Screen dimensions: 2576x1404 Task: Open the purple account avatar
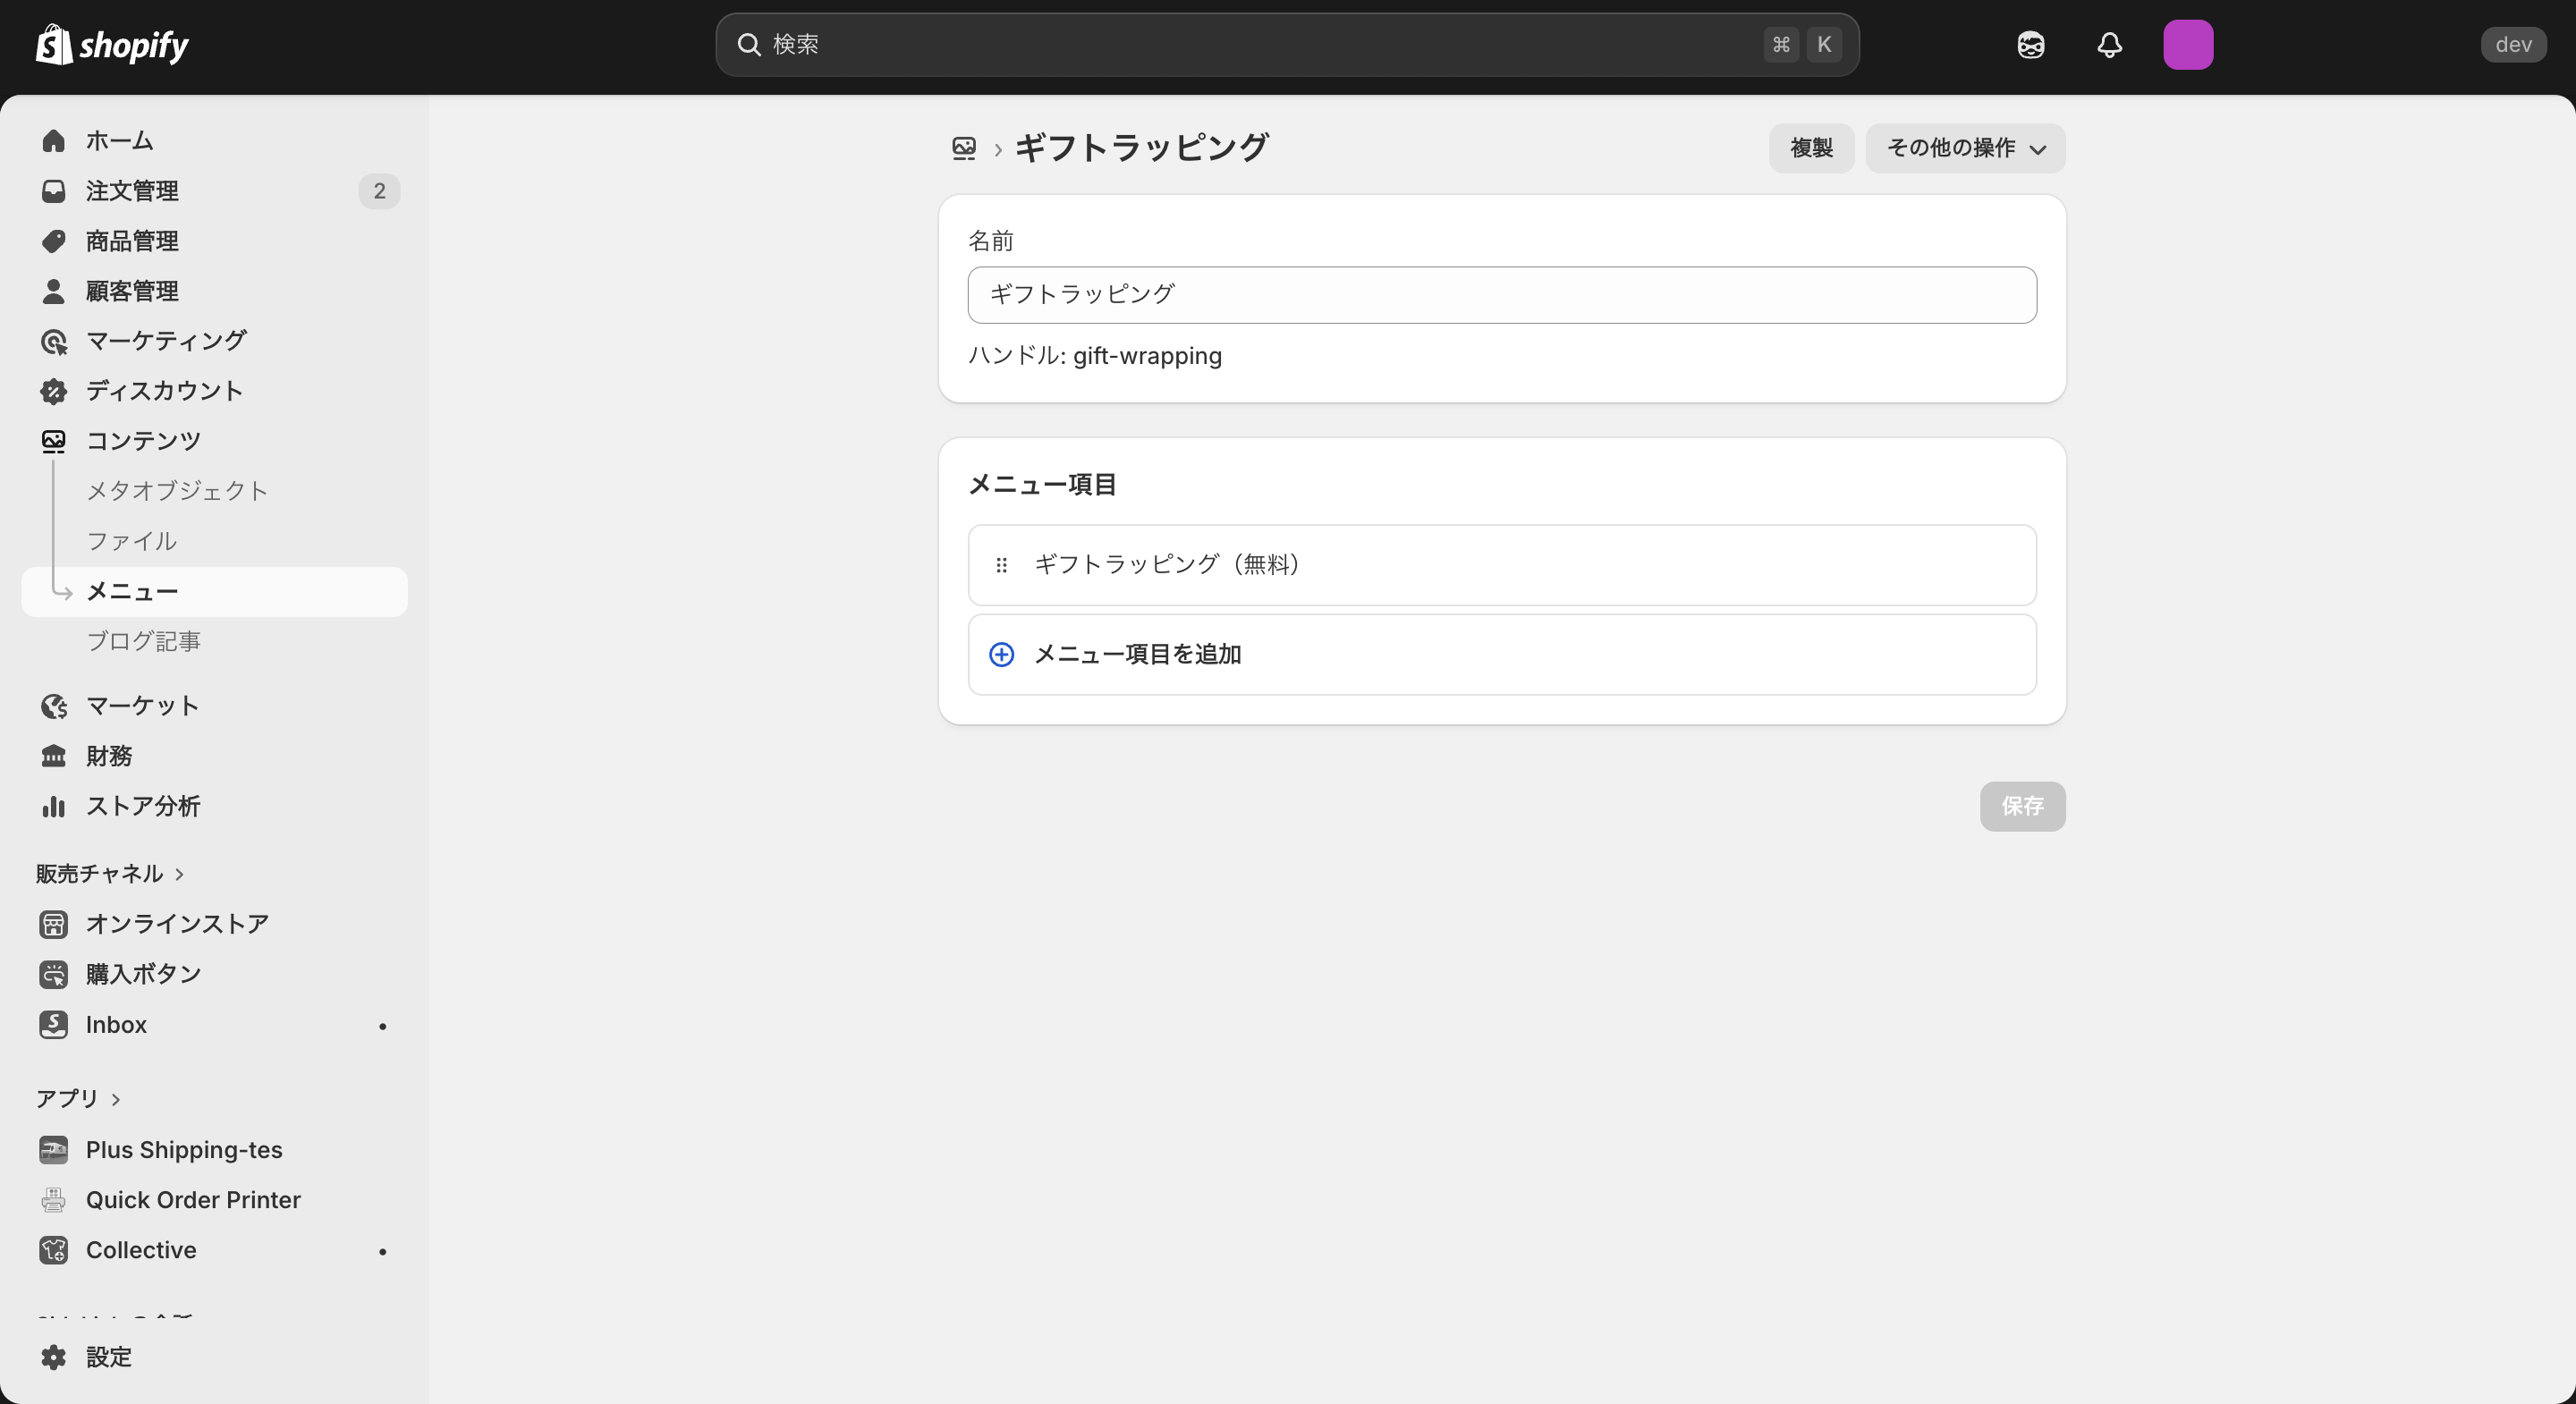pos(2188,44)
